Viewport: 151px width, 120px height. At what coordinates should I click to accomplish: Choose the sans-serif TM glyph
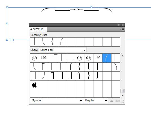(x=98, y=58)
